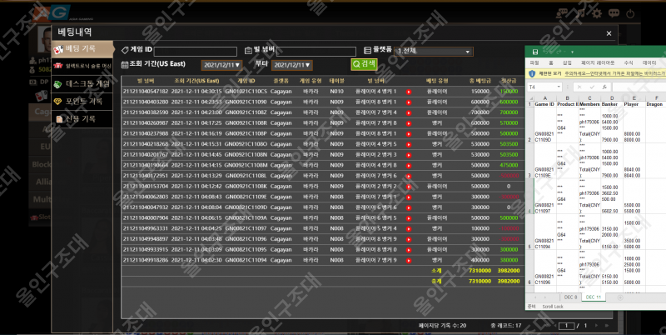Select the 데스크톱 게임 tab
The height and width of the screenshot is (335, 666).
(82, 83)
